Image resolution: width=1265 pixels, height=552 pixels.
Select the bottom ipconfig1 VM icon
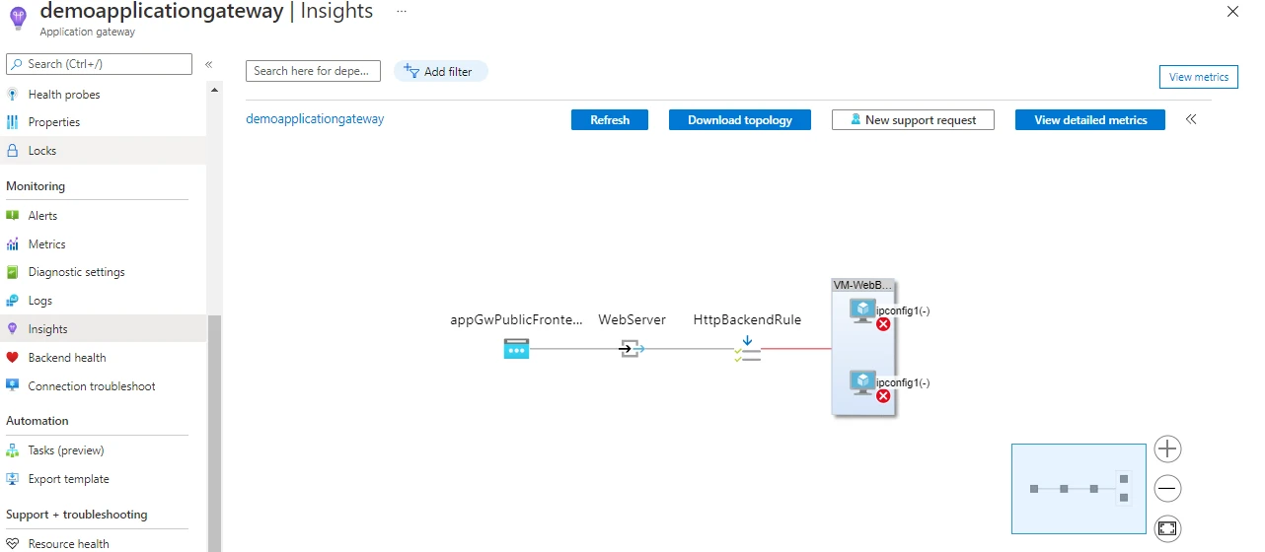coord(863,383)
